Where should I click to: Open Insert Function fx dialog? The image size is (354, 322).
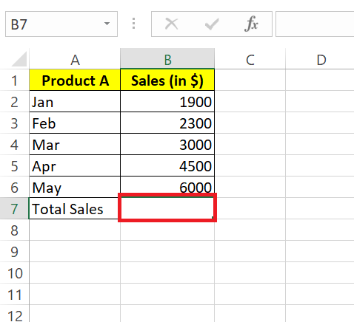[251, 24]
